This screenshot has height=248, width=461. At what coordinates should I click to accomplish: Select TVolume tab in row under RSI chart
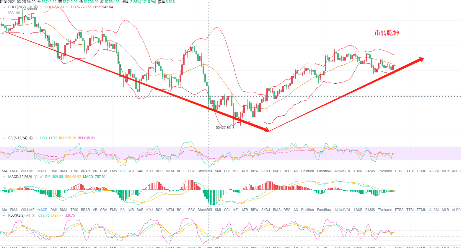coord(385,171)
